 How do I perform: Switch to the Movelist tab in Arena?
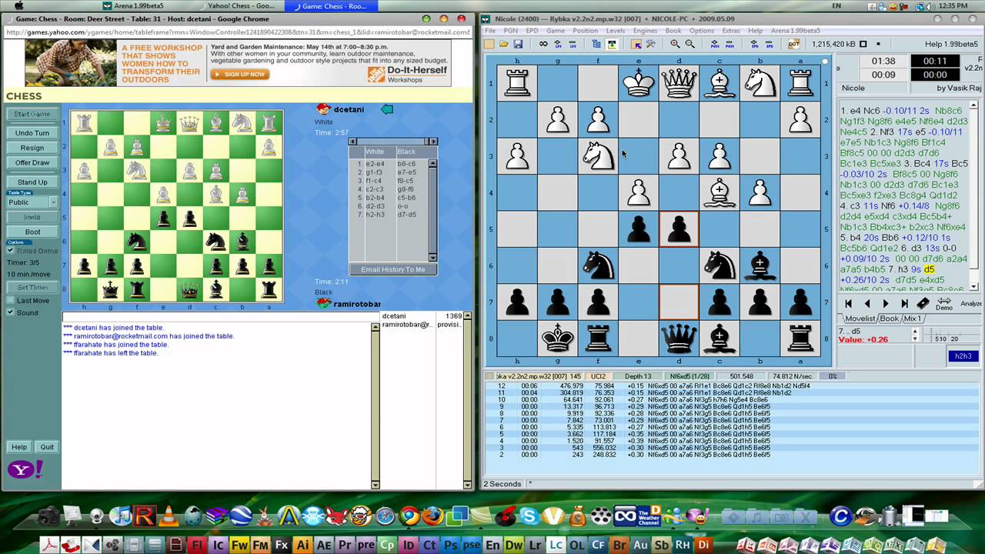point(860,319)
